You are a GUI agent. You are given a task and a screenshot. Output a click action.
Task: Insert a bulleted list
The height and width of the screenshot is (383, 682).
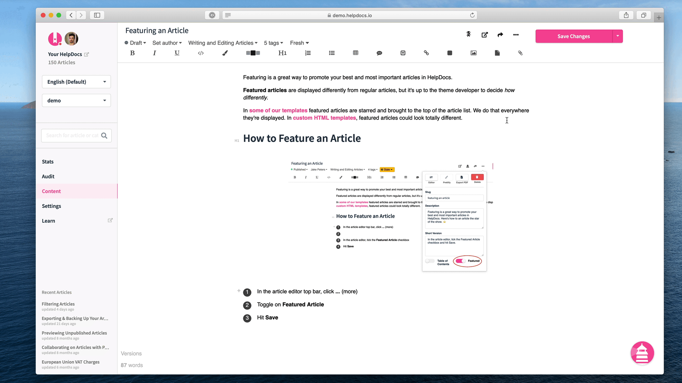[x=332, y=53]
